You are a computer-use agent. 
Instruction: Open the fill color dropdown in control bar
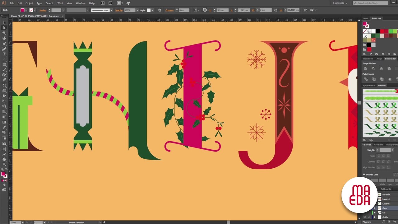click(x=26, y=10)
